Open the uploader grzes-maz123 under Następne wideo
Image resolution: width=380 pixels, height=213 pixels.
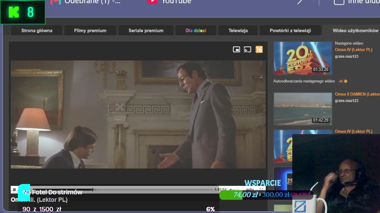(346, 57)
